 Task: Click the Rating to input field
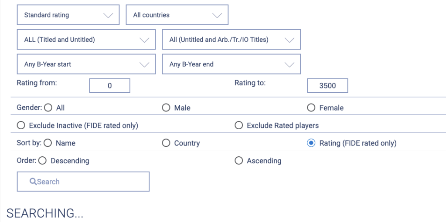coord(327,86)
